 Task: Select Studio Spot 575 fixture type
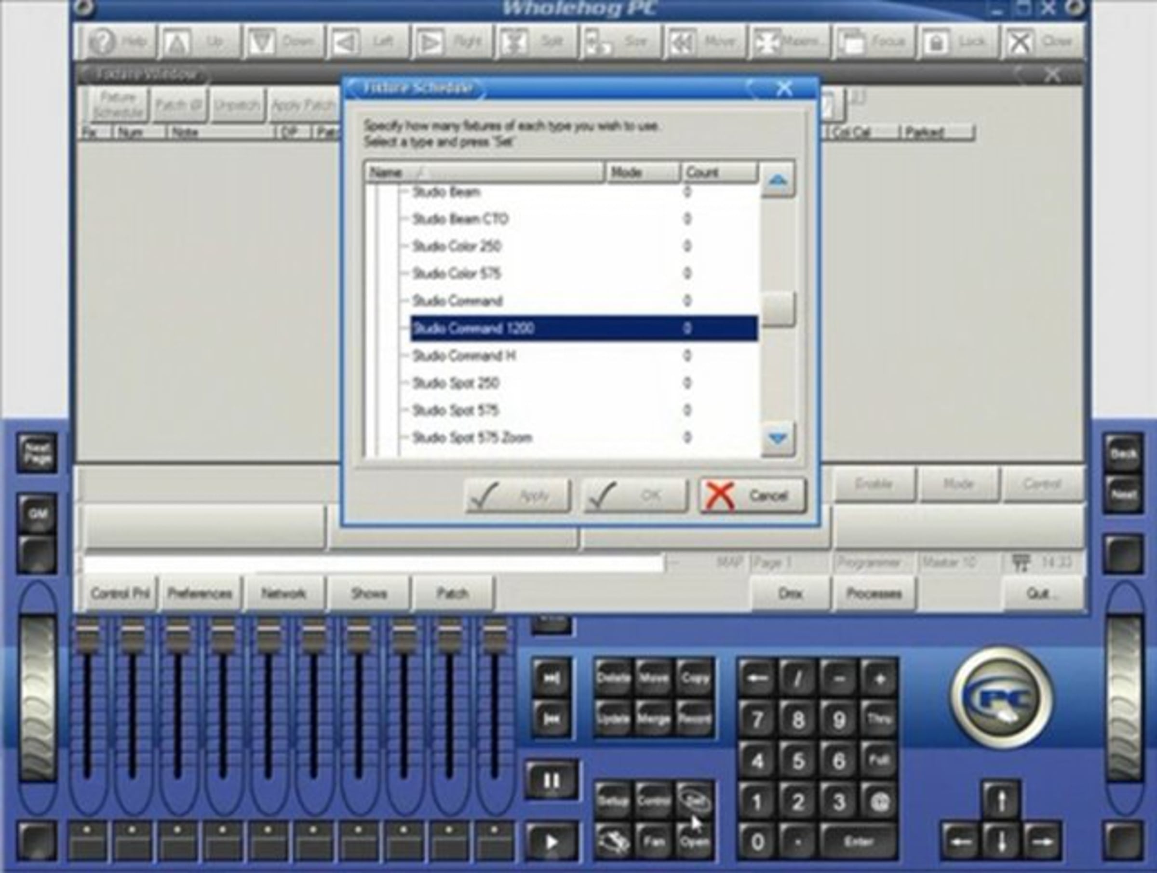tap(455, 410)
